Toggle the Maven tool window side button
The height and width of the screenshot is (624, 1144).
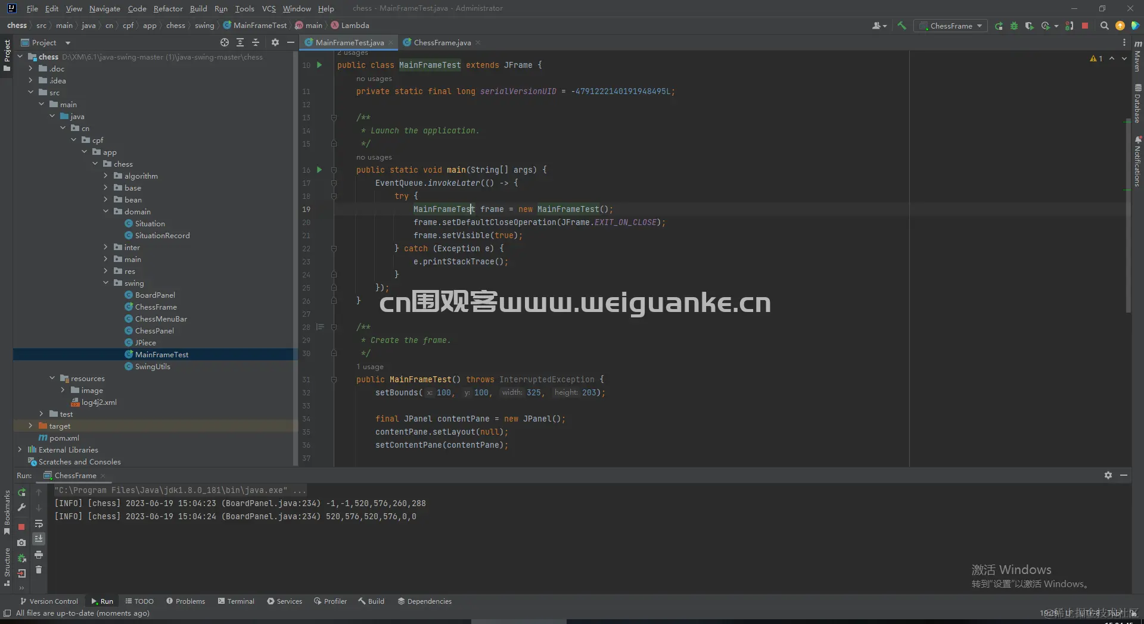pyautogui.click(x=1137, y=57)
